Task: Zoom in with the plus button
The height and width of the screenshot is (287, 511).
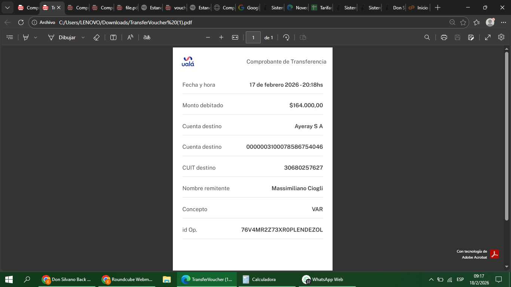Action: click(221, 37)
